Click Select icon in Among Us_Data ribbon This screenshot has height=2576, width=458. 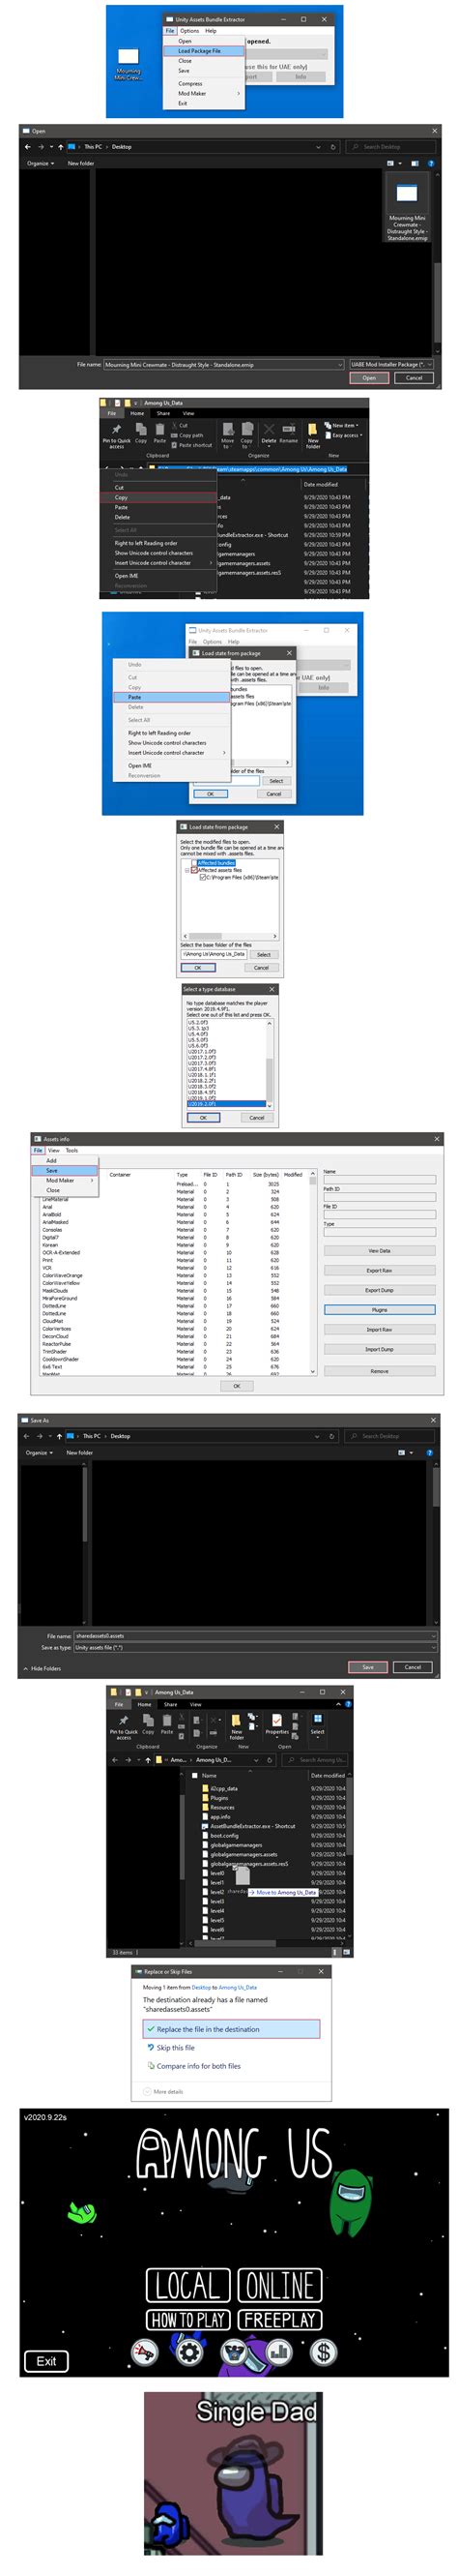click(317, 1724)
